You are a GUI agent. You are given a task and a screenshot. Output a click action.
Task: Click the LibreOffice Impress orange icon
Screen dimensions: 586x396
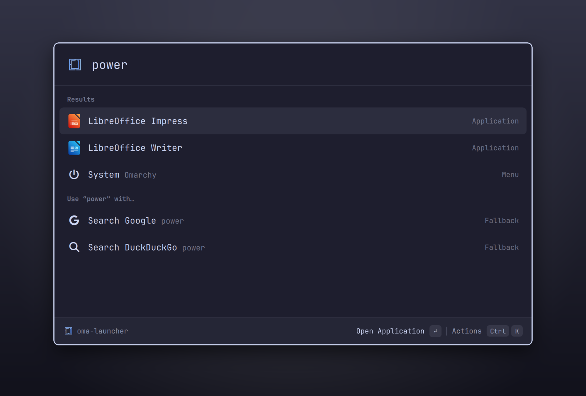(x=74, y=121)
